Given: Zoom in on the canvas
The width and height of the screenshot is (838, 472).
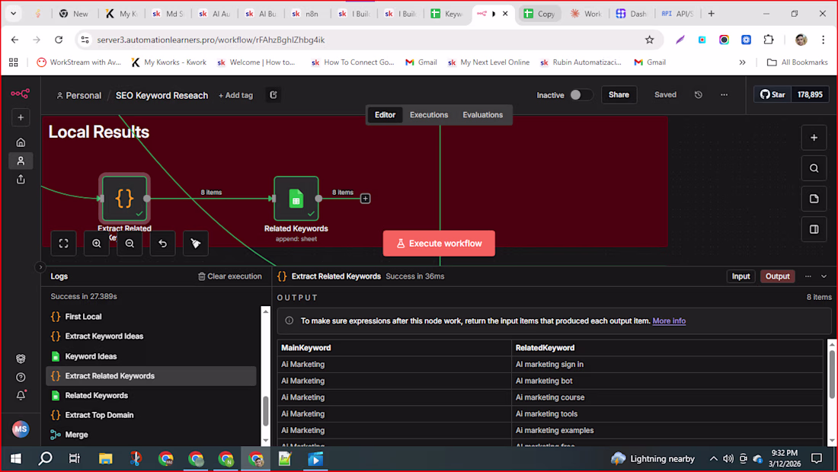Looking at the screenshot, I should tap(97, 244).
